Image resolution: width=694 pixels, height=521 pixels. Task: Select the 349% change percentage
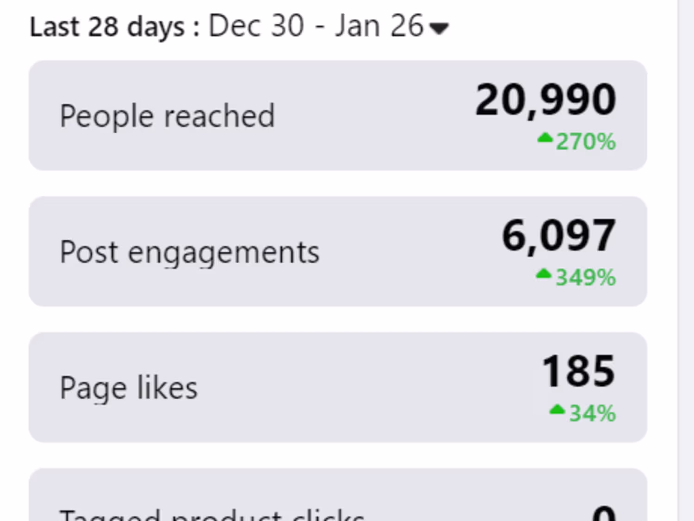[586, 278]
